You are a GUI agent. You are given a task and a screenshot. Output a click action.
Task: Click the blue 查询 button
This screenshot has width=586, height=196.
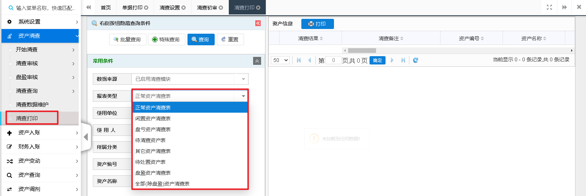[201, 39]
